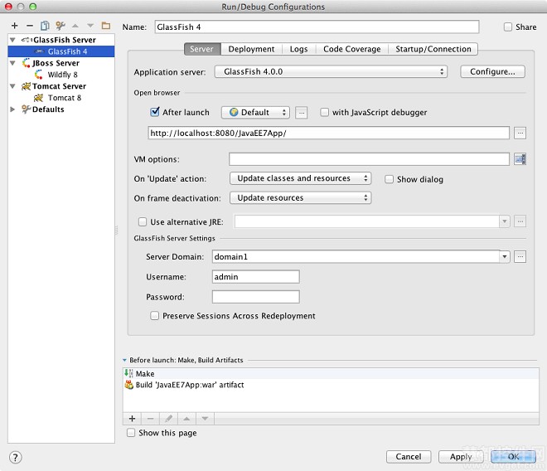The image size is (547, 471).
Task: Remove selected configuration with minus icon
Action: tap(30, 26)
